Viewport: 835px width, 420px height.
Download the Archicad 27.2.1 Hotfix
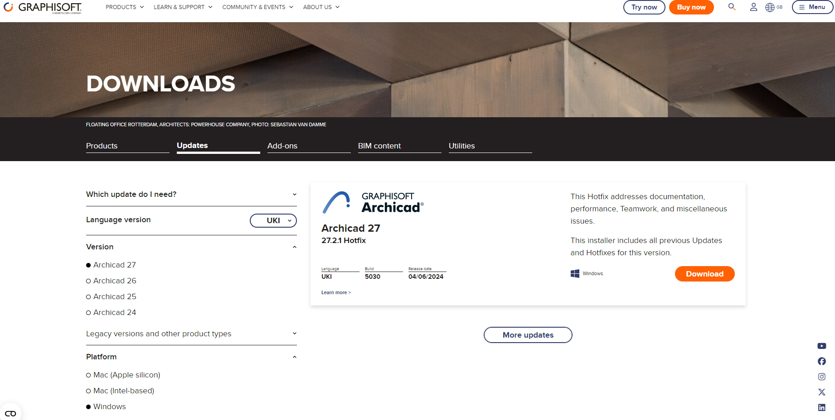tap(704, 274)
